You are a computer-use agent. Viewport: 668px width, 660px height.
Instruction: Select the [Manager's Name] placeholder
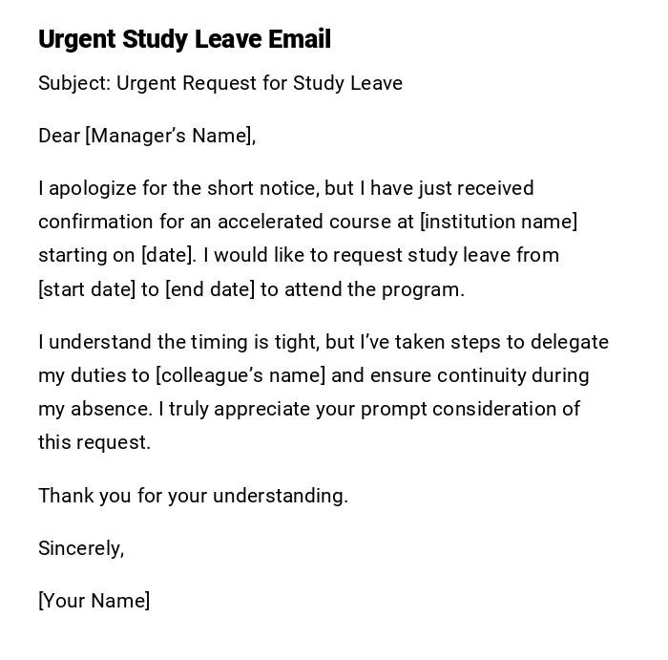click(x=169, y=136)
